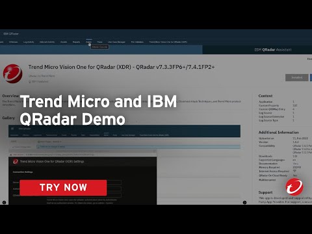Switch to the Network Activity tab
Screen dimensions: 312x234
(x=47, y=42)
